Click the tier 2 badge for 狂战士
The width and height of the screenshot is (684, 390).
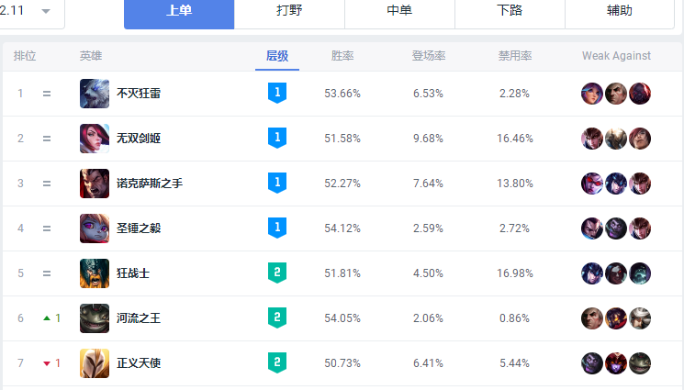(x=276, y=273)
